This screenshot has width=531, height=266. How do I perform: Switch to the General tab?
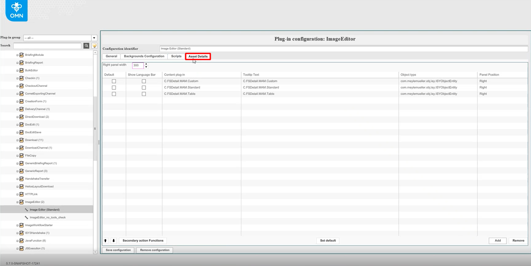(111, 56)
